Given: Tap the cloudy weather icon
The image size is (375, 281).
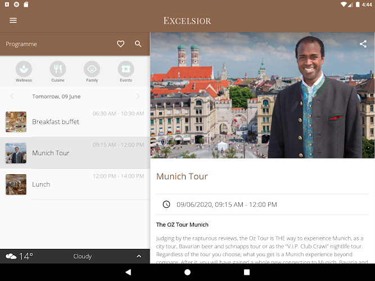Looking at the screenshot, I should point(11,256).
